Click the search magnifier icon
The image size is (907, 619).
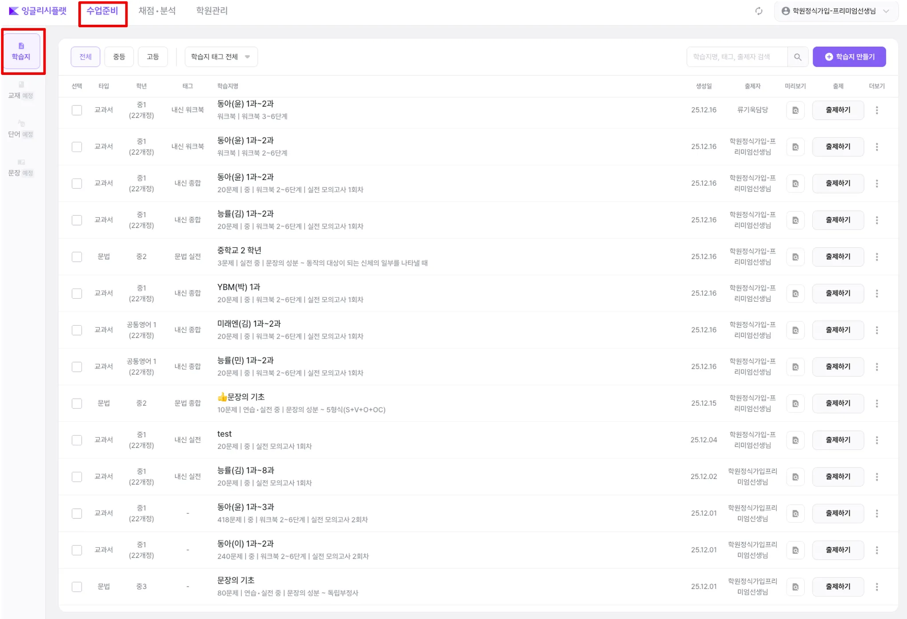tap(798, 57)
